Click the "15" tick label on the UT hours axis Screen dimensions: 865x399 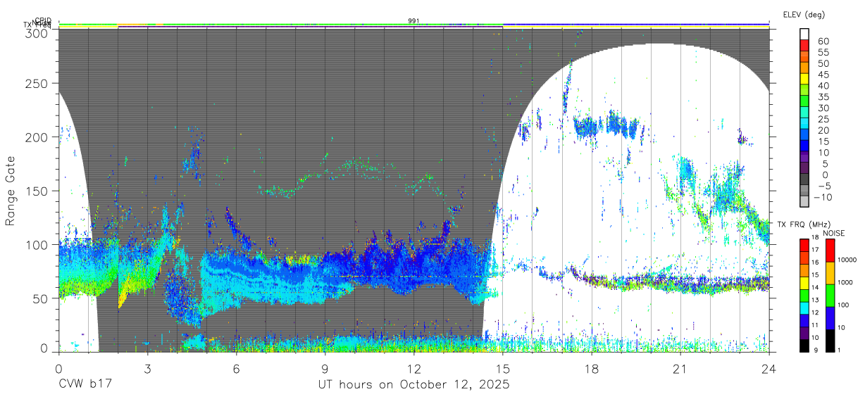[502, 368]
